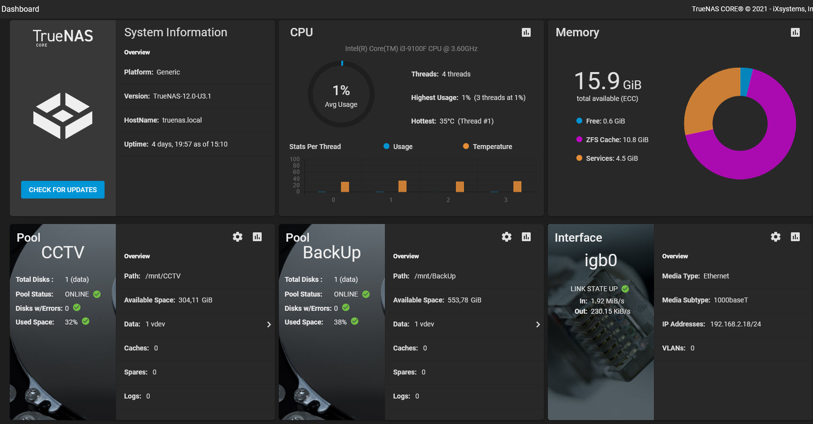Click BackUp Disks w/Errors checkmark
The width and height of the screenshot is (813, 424).
[346, 307]
